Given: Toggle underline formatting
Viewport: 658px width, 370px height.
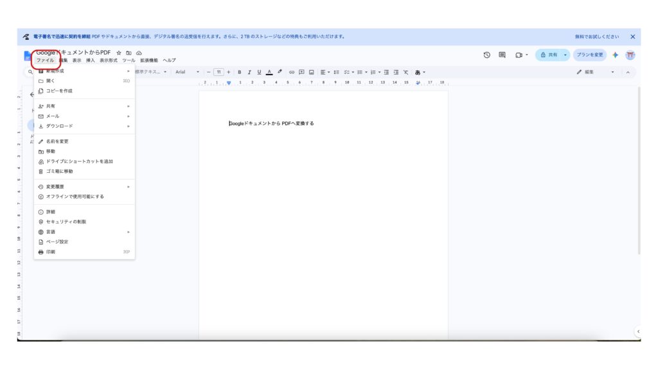Looking at the screenshot, I should [x=260, y=72].
